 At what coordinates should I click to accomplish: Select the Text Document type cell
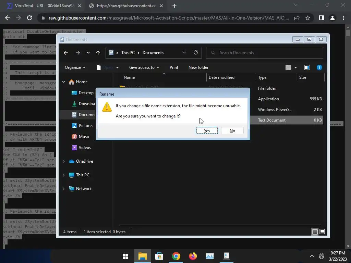coord(272,120)
